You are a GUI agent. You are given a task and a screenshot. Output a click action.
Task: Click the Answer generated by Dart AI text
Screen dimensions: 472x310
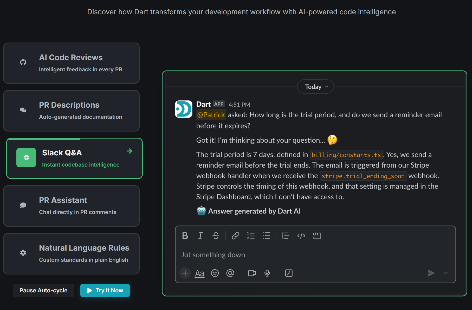[254, 211]
